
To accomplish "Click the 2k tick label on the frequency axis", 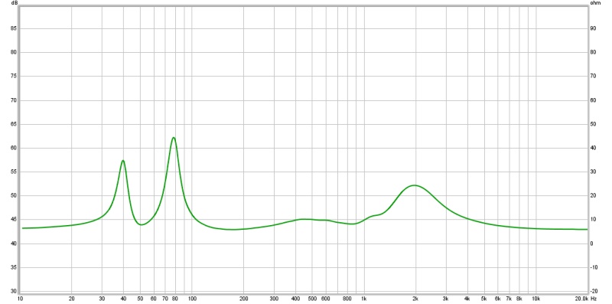I will pos(415,299).
